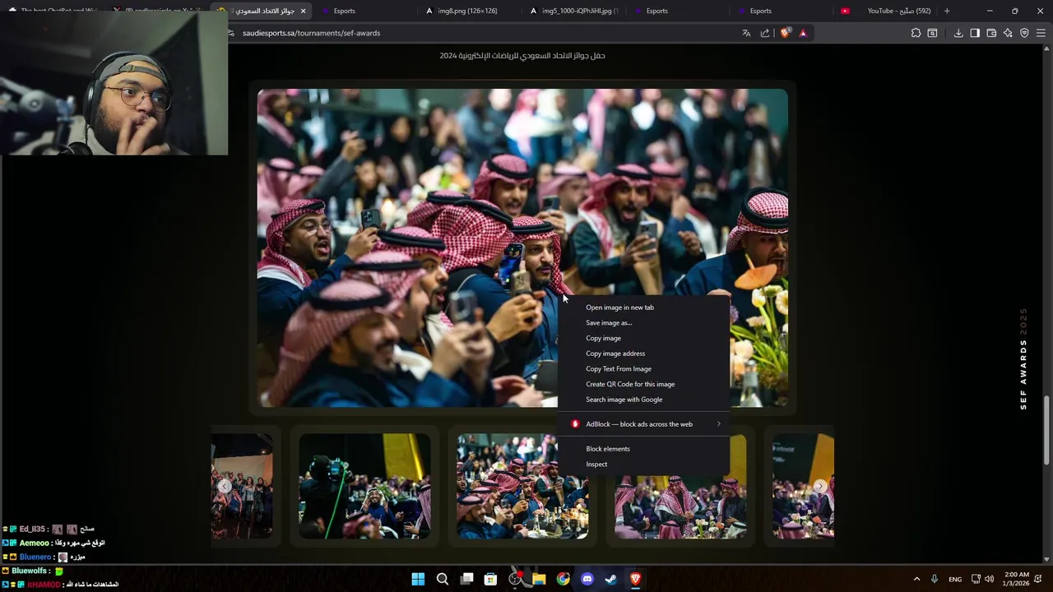Click the Translate page icon in address bar
The height and width of the screenshot is (592, 1053).
(746, 33)
